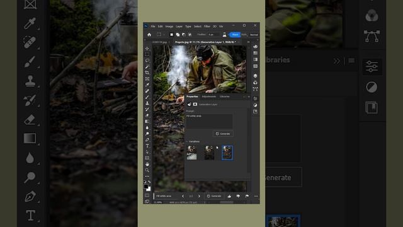Toggle Quick Mask mode
Screen dimensions: 403x227
(x=147, y=195)
